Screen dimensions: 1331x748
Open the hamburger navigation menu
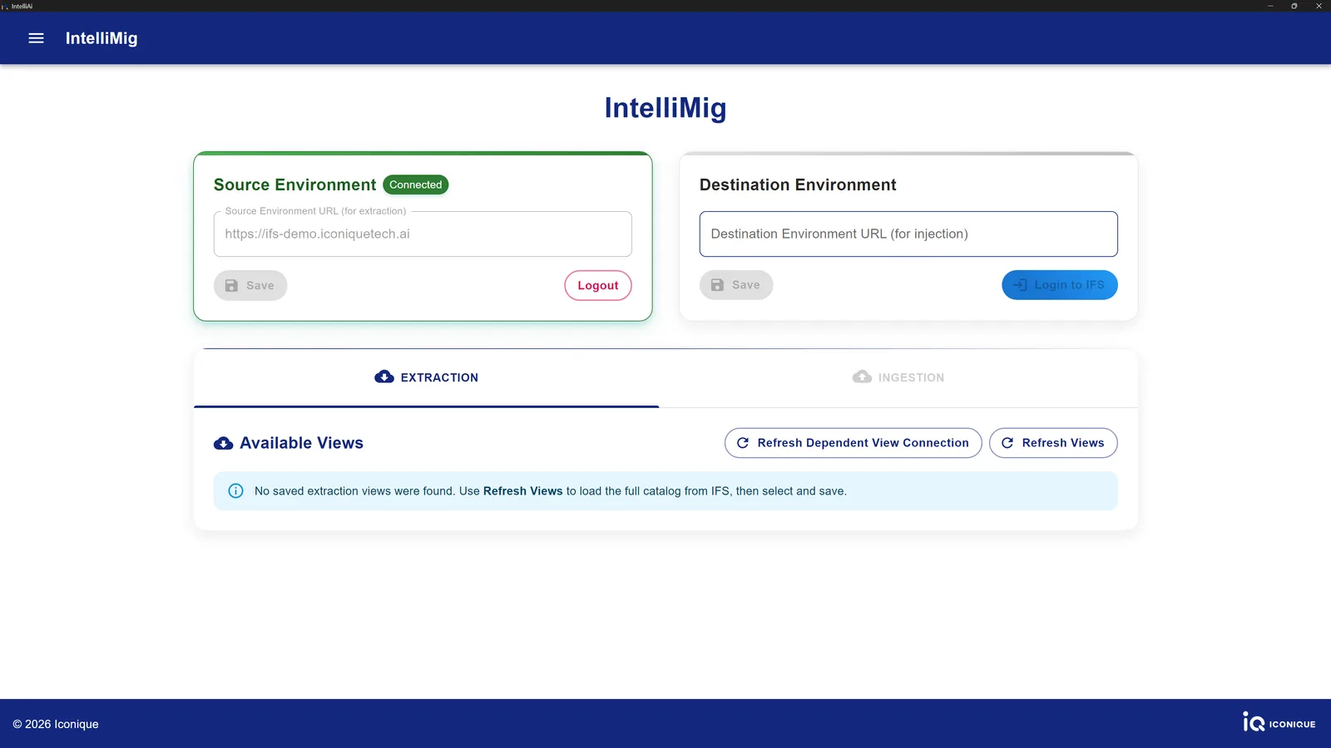coord(36,38)
